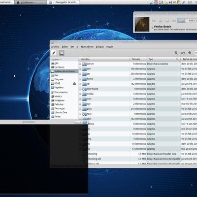The width and height of the screenshot is (197, 197).
Task: Open the Archivo menu
Action: pos(55,47)
